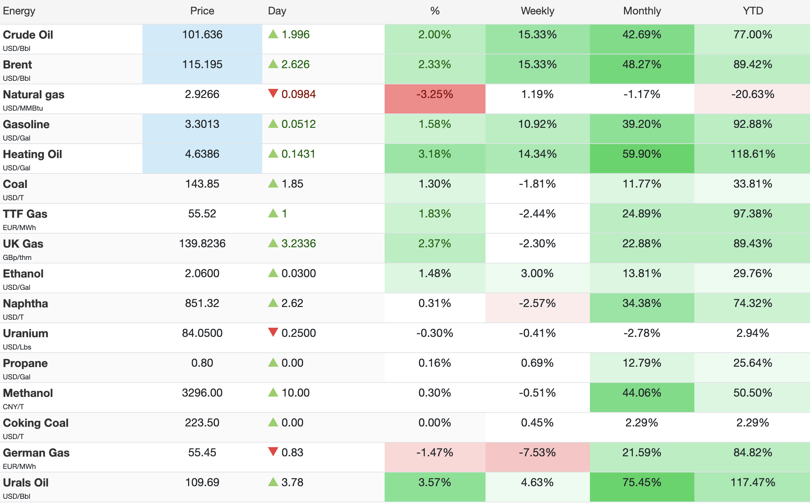Open the Coking Coal link
810x503 pixels.
point(36,423)
